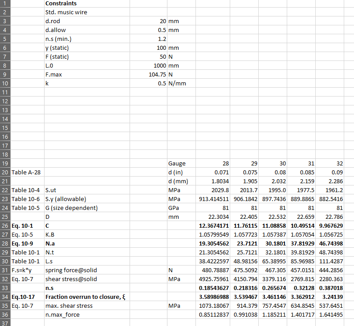Click the d (in) value 0.09
Image resolution: width=354 pixels, height=326 pixels.
pyautogui.click(x=330, y=172)
